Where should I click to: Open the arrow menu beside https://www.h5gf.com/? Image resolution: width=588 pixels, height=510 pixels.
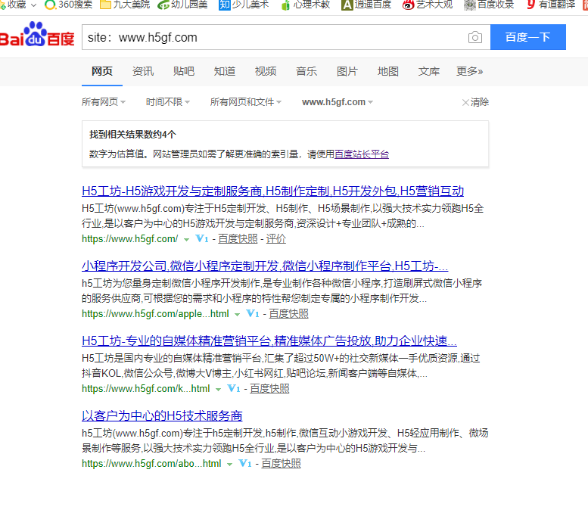tap(186, 239)
